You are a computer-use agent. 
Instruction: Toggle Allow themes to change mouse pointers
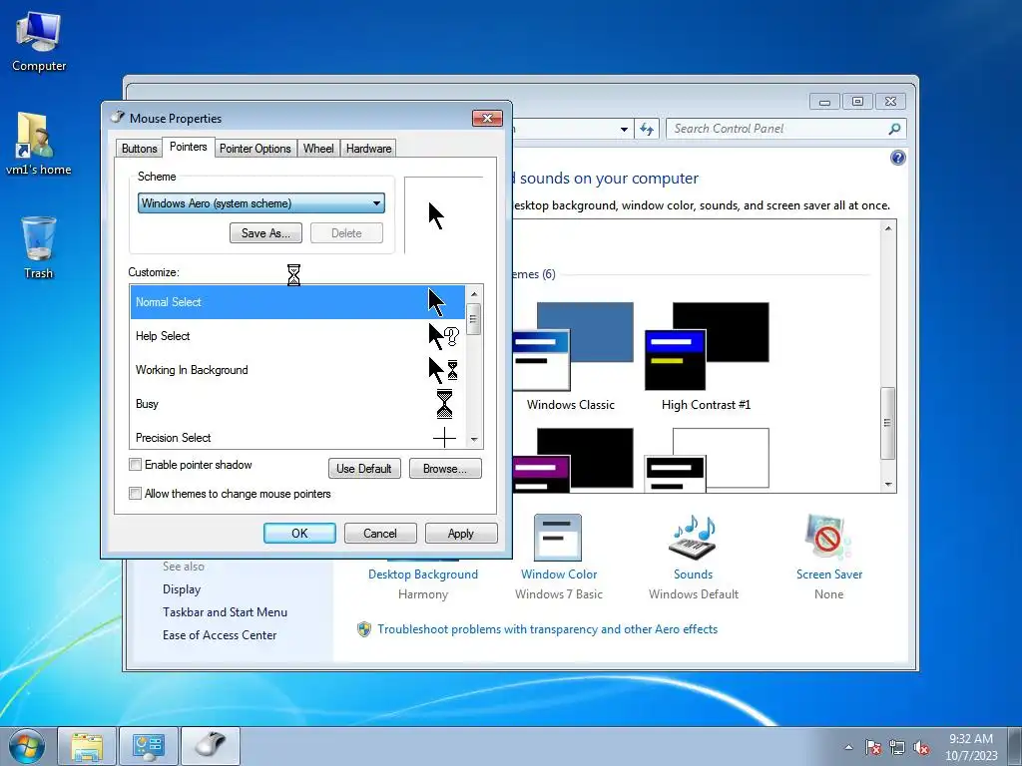tap(135, 494)
